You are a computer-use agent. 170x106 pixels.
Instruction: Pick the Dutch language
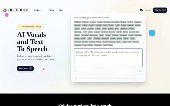pos(117,25)
